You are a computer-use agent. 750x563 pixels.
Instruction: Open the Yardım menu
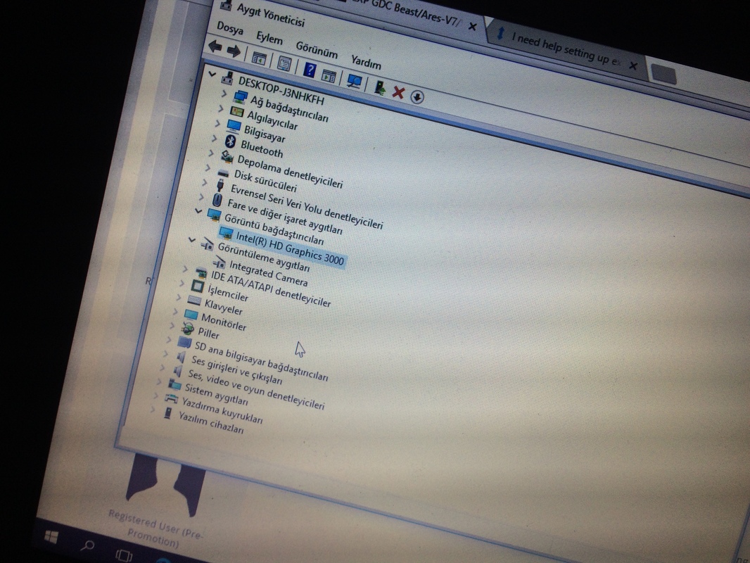(x=366, y=62)
